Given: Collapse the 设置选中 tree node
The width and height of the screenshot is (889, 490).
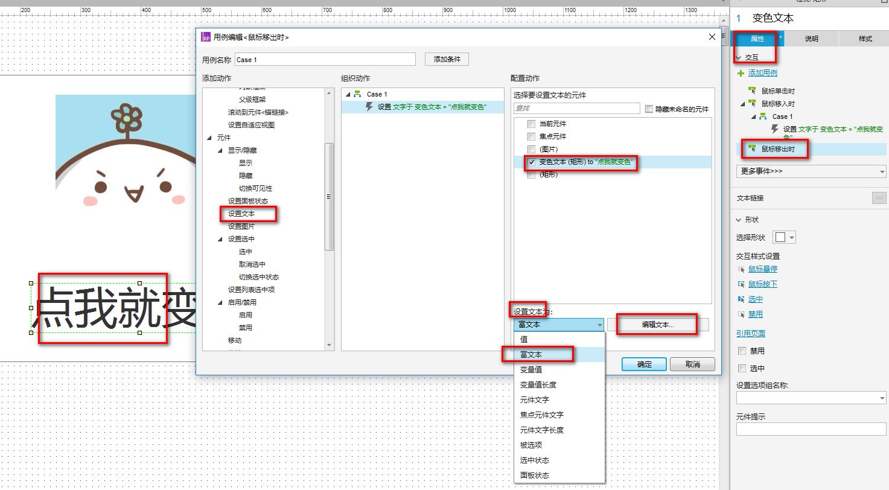Looking at the screenshot, I should (220, 240).
